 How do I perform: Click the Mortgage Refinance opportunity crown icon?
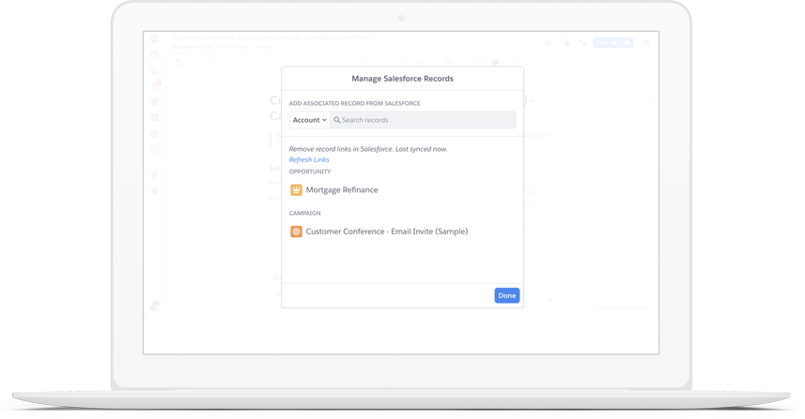coord(296,190)
